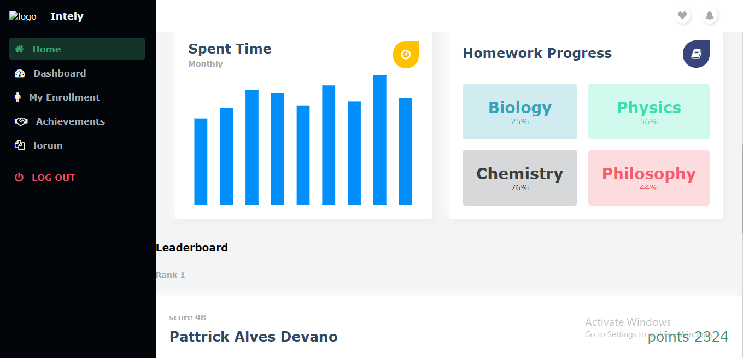The height and width of the screenshot is (358, 743).
Task: Select the Biology subject card
Action: tap(519, 111)
